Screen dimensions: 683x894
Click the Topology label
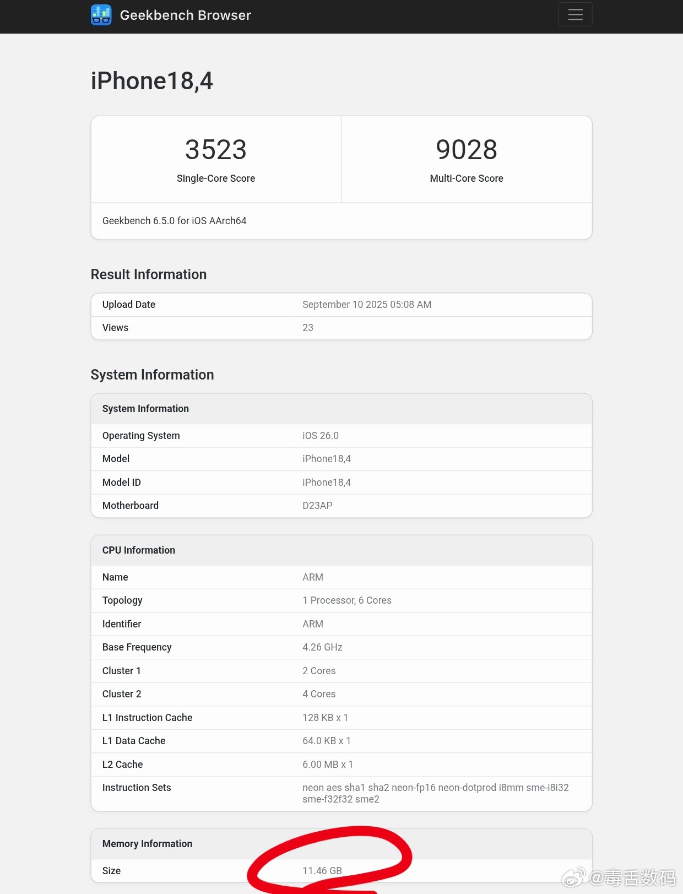(122, 600)
